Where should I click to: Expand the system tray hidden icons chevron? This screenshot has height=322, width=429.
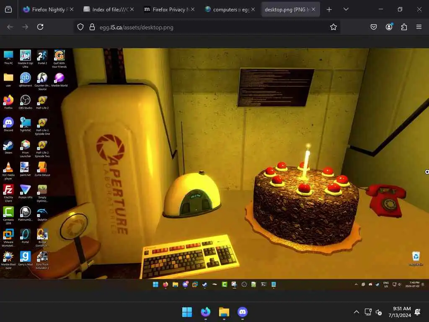click(x=356, y=312)
